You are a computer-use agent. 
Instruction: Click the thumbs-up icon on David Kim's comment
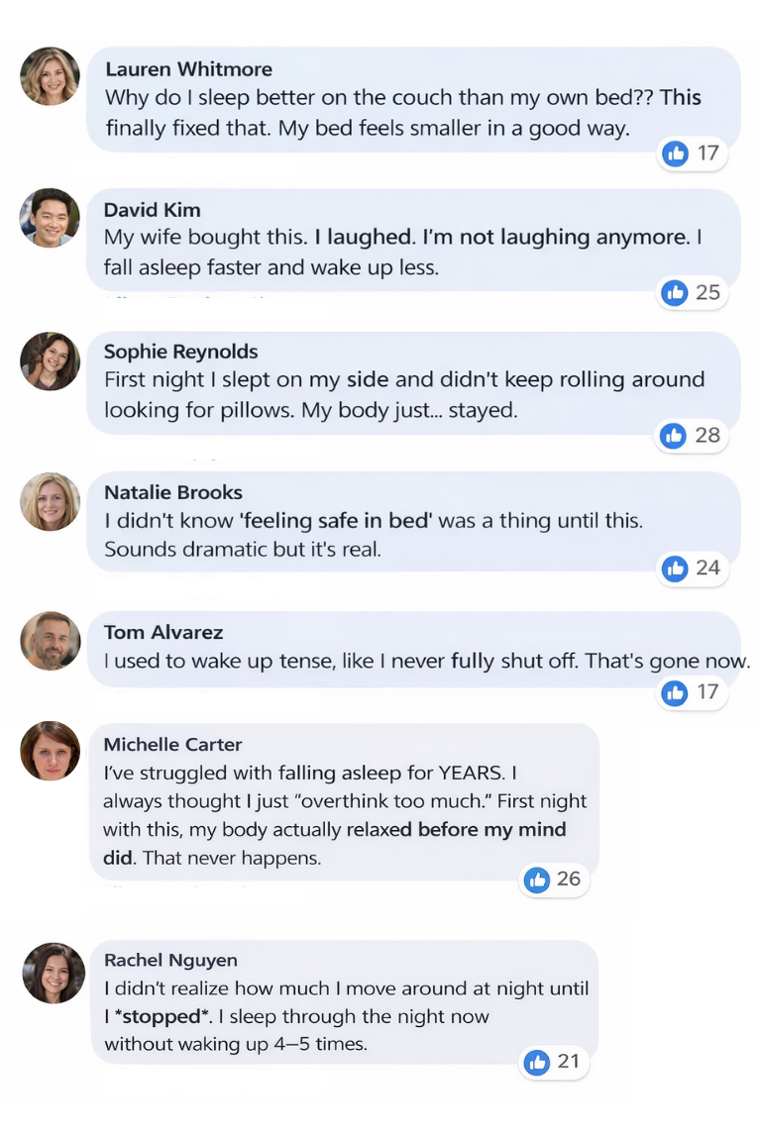pos(675,292)
